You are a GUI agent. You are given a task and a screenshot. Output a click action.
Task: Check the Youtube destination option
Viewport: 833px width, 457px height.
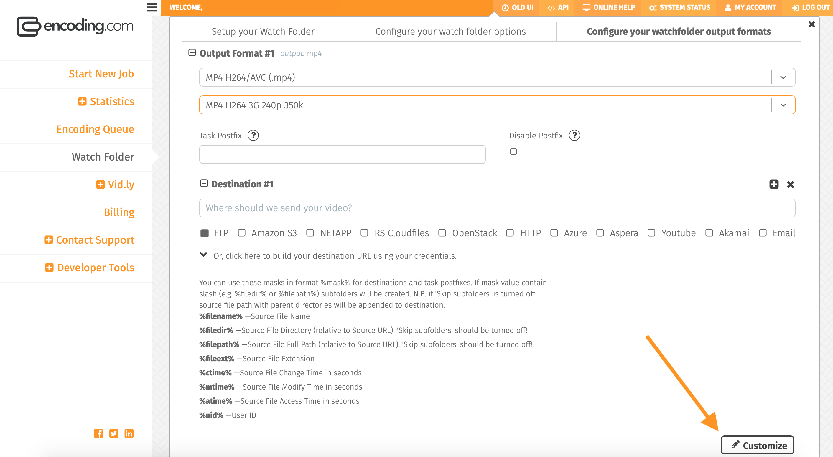(651, 233)
